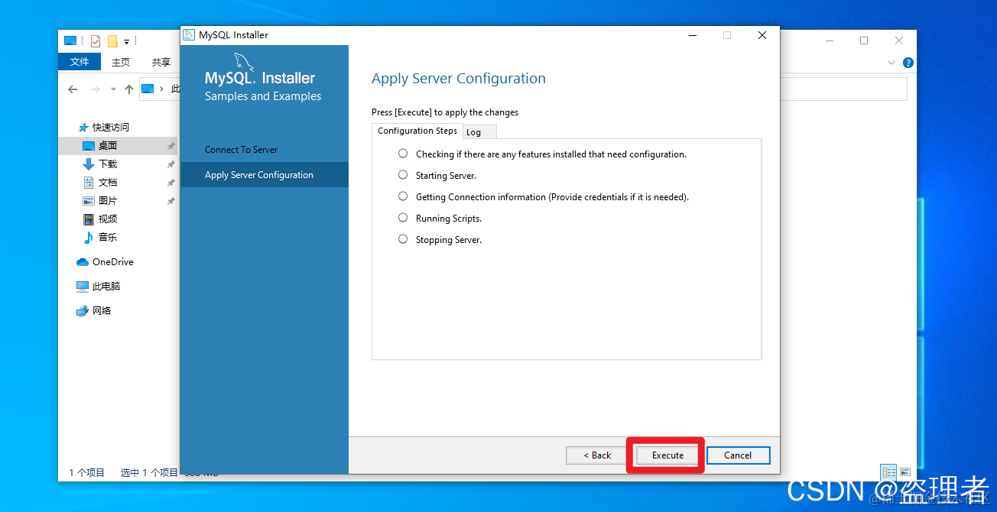
Task: Click Explorer's back arrow
Action: 73,89
